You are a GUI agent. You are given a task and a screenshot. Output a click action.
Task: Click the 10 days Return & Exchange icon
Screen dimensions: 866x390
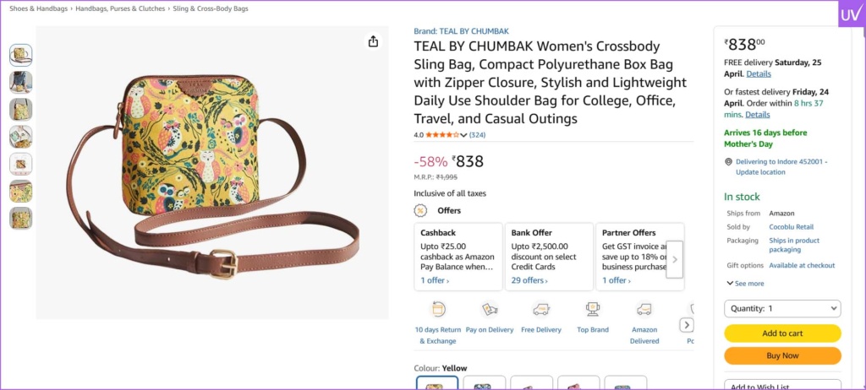click(x=438, y=309)
